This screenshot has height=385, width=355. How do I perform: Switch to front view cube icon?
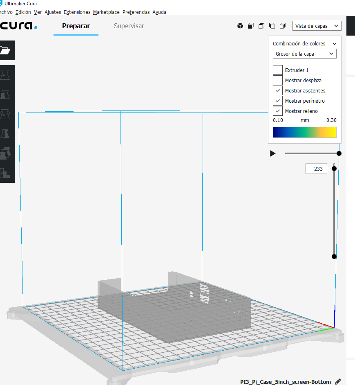(251, 26)
